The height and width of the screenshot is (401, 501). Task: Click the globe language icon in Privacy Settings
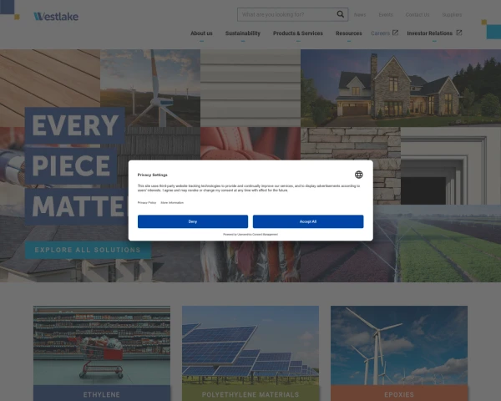pyautogui.click(x=358, y=175)
